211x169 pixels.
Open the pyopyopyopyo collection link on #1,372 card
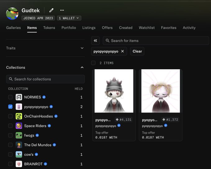152,126
